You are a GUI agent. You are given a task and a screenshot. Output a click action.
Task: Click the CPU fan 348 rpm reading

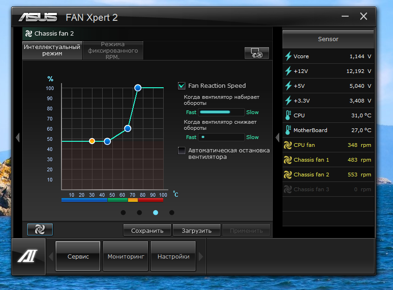359,145
